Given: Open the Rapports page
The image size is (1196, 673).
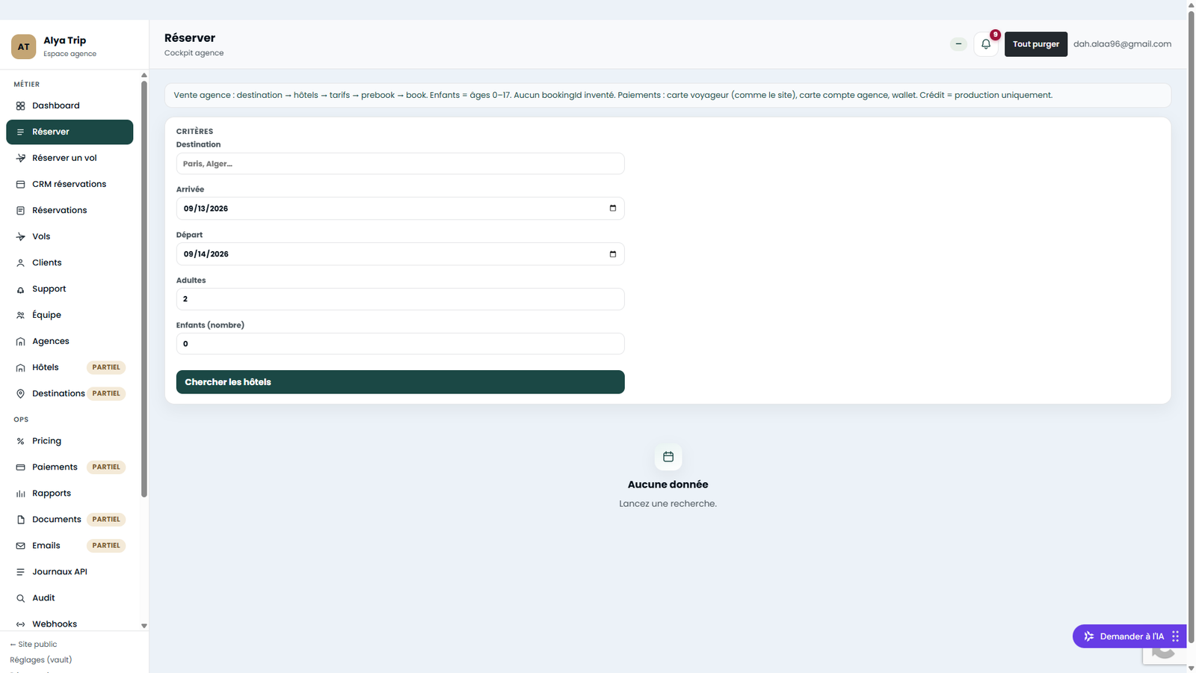Looking at the screenshot, I should tap(70, 494).
